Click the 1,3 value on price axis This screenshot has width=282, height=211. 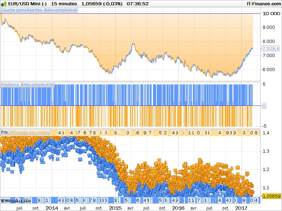coord(266,151)
